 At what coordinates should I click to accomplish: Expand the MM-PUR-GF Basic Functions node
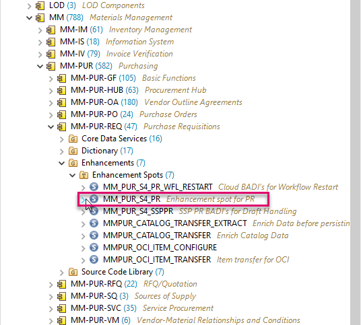(x=51, y=79)
